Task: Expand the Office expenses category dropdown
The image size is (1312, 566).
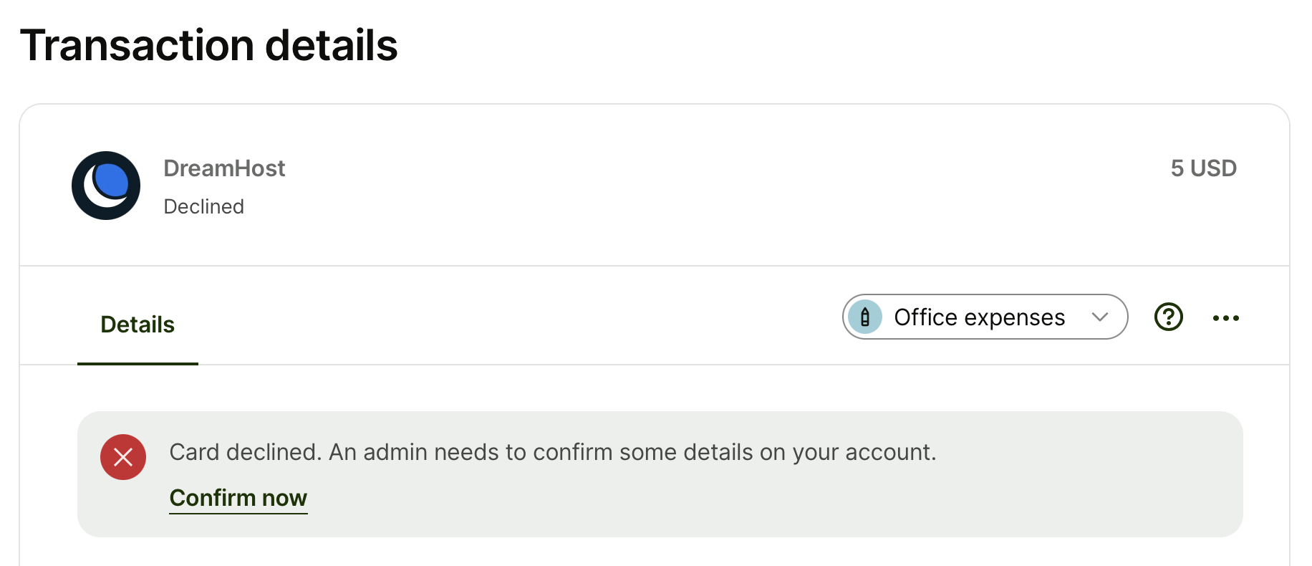Action: tap(985, 317)
